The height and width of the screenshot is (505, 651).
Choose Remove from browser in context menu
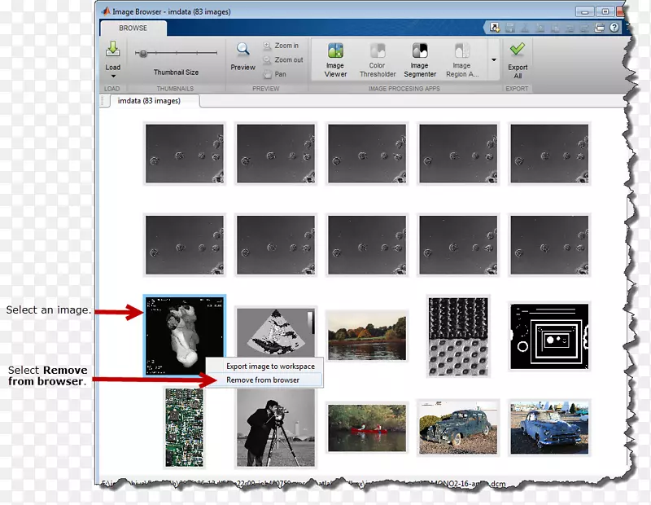point(262,380)
